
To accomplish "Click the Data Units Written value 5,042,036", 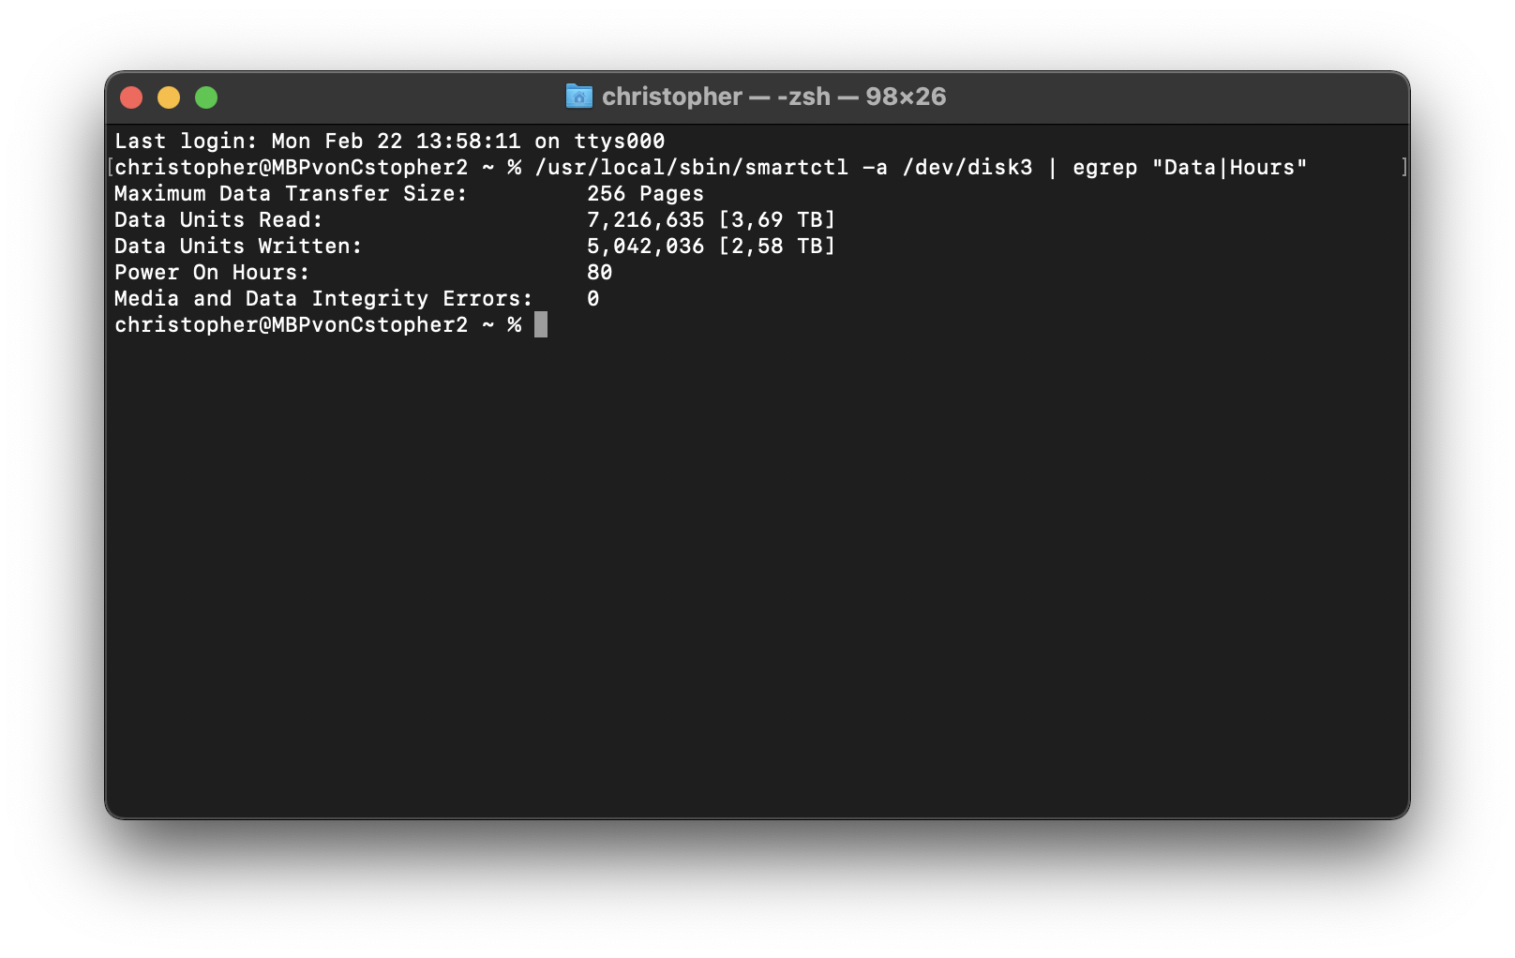I will tap(645, 247).
